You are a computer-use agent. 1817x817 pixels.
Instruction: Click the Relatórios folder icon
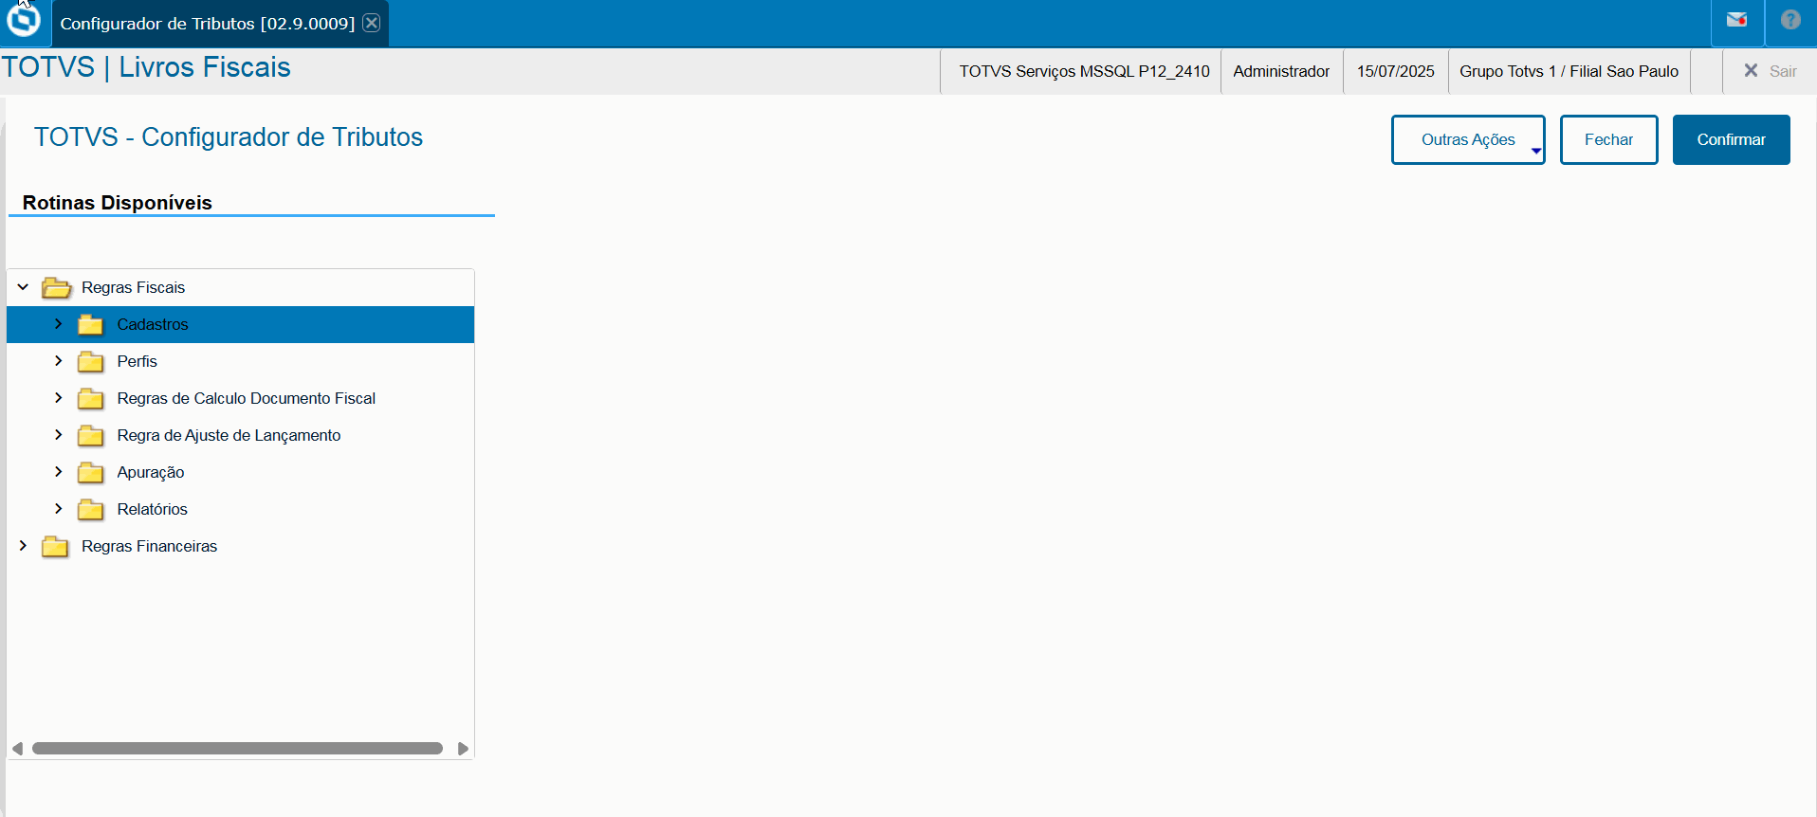(x=91, y=509)
